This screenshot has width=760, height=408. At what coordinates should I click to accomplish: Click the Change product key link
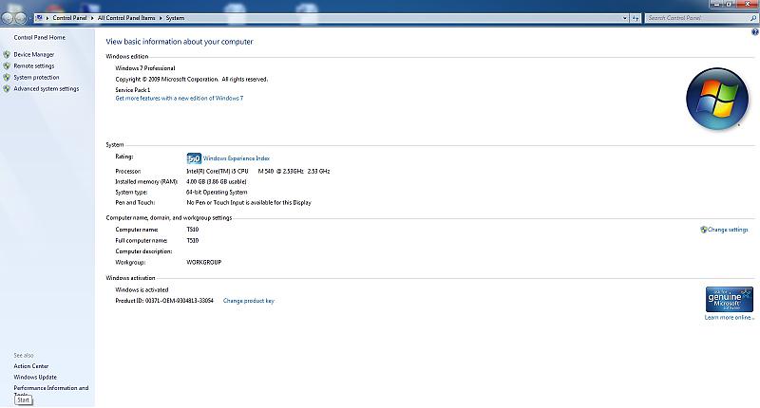tap(248, 301)
